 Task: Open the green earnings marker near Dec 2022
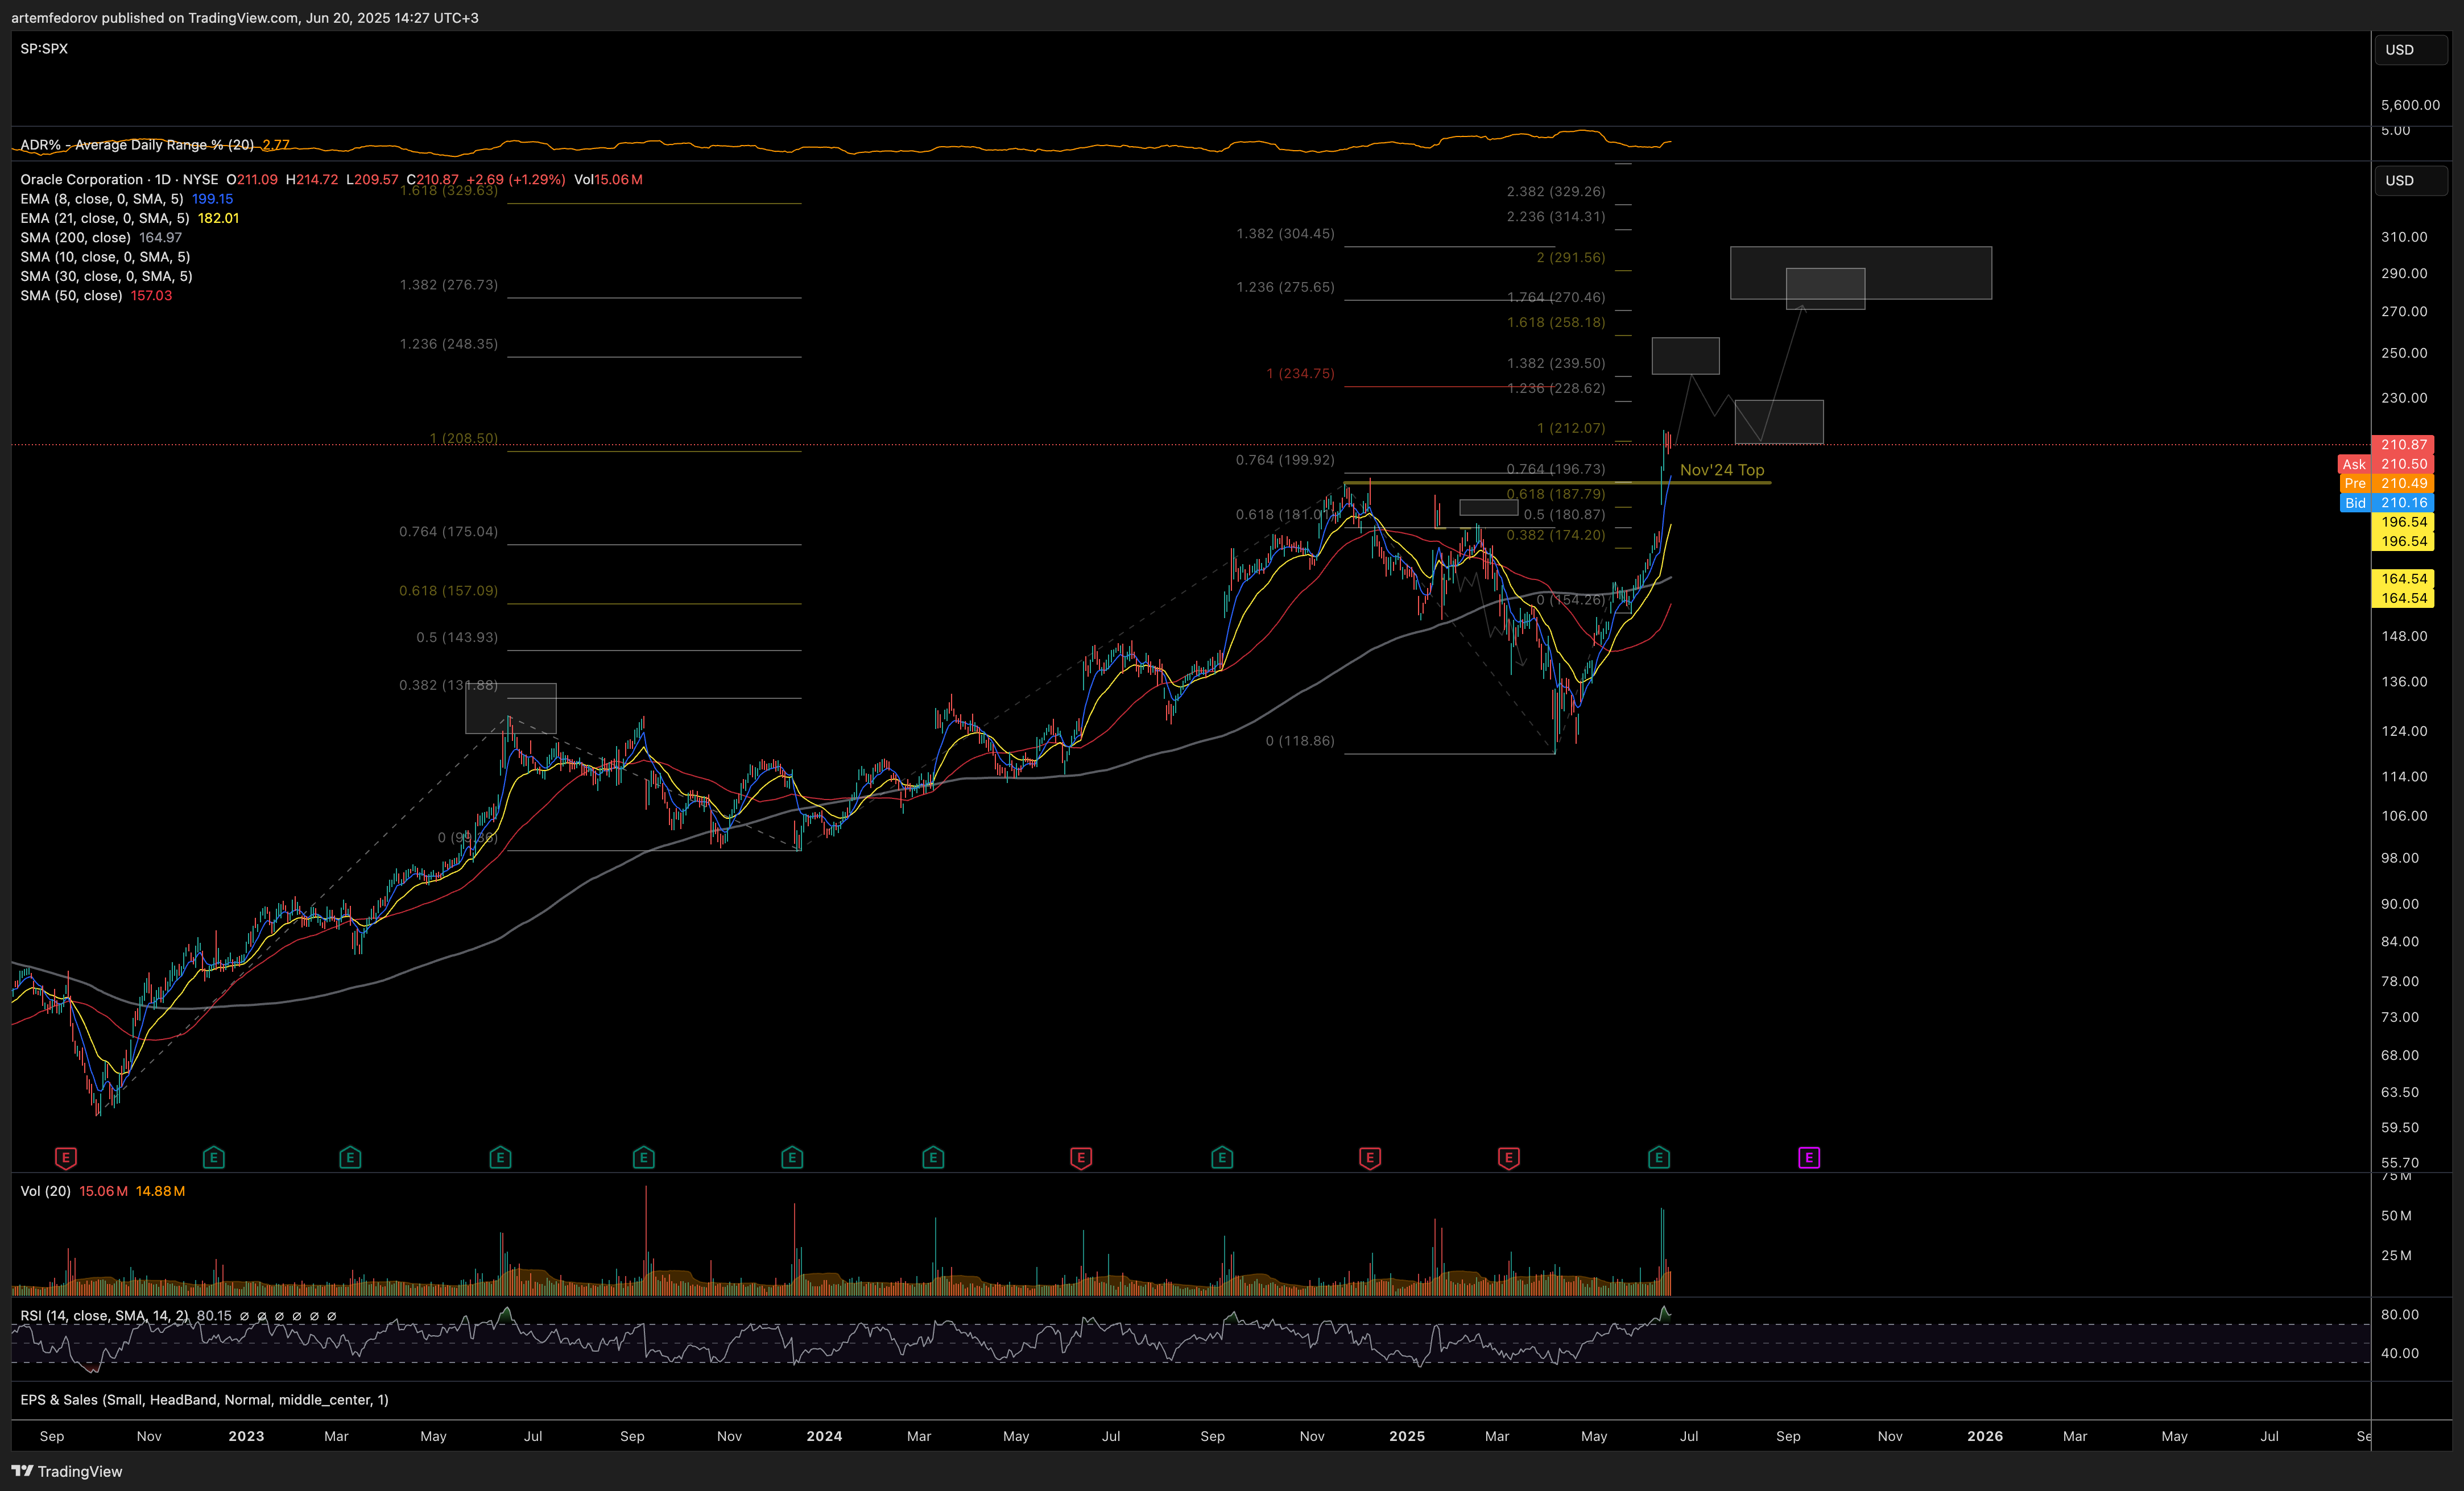click(214, 1158)
